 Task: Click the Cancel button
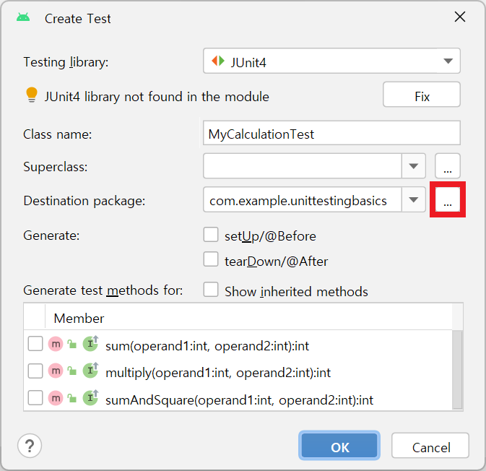(430, 446)
